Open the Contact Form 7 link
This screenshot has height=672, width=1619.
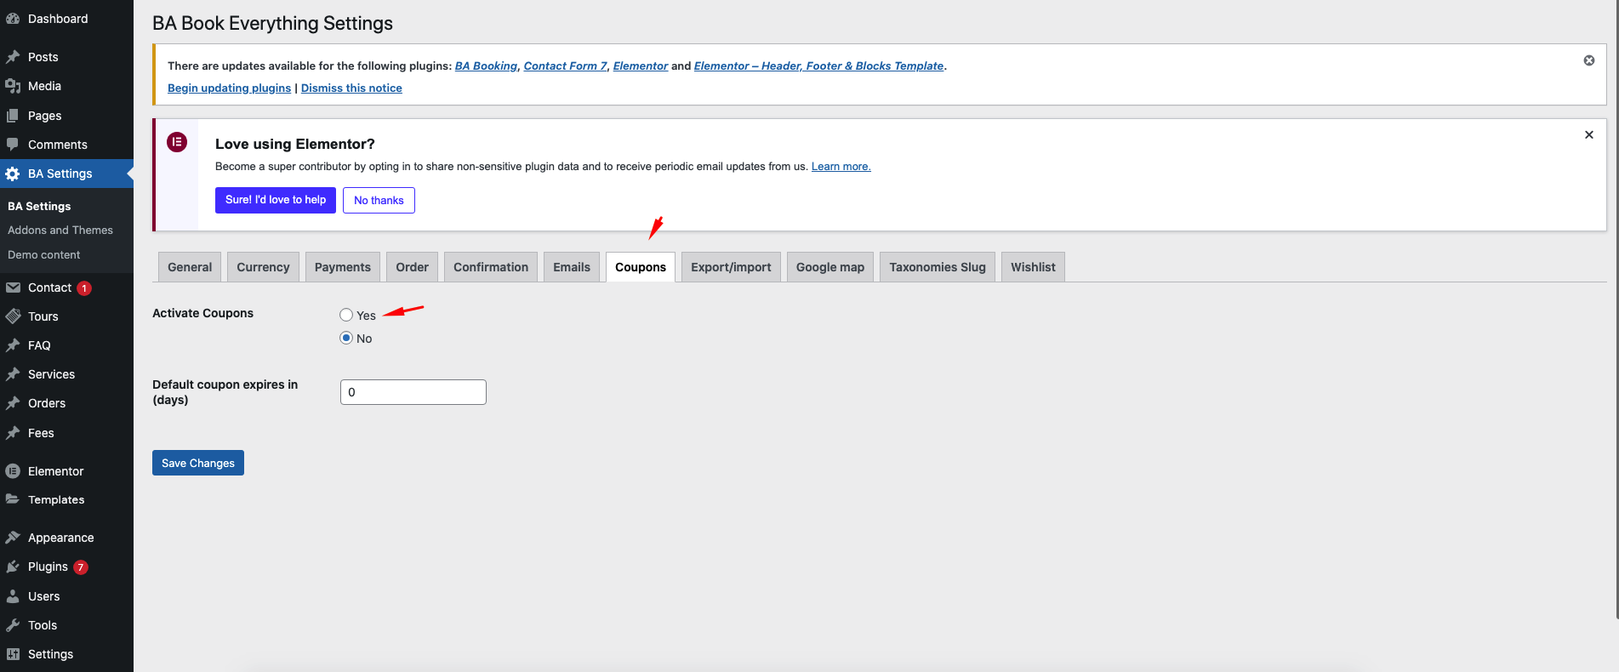[566, 65]
